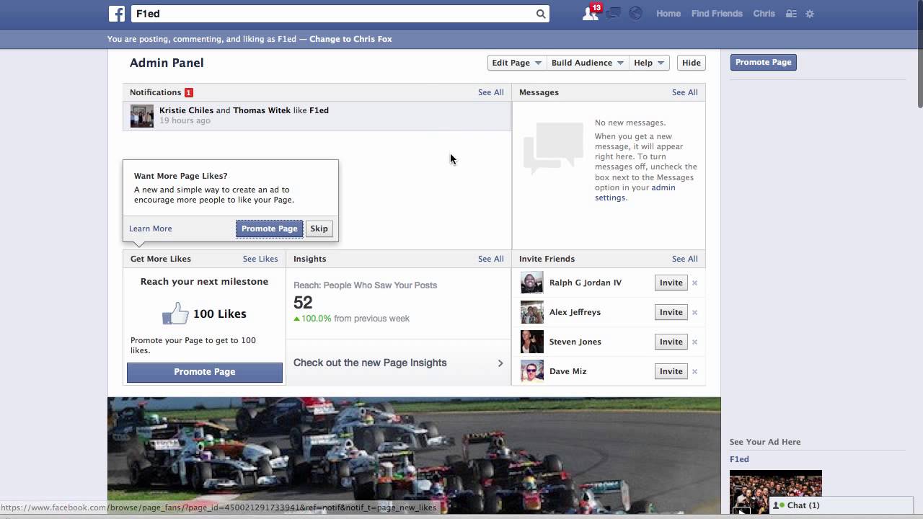
Task: Open privacy shortcuts lock icon
Action: [x=791, y=14]
